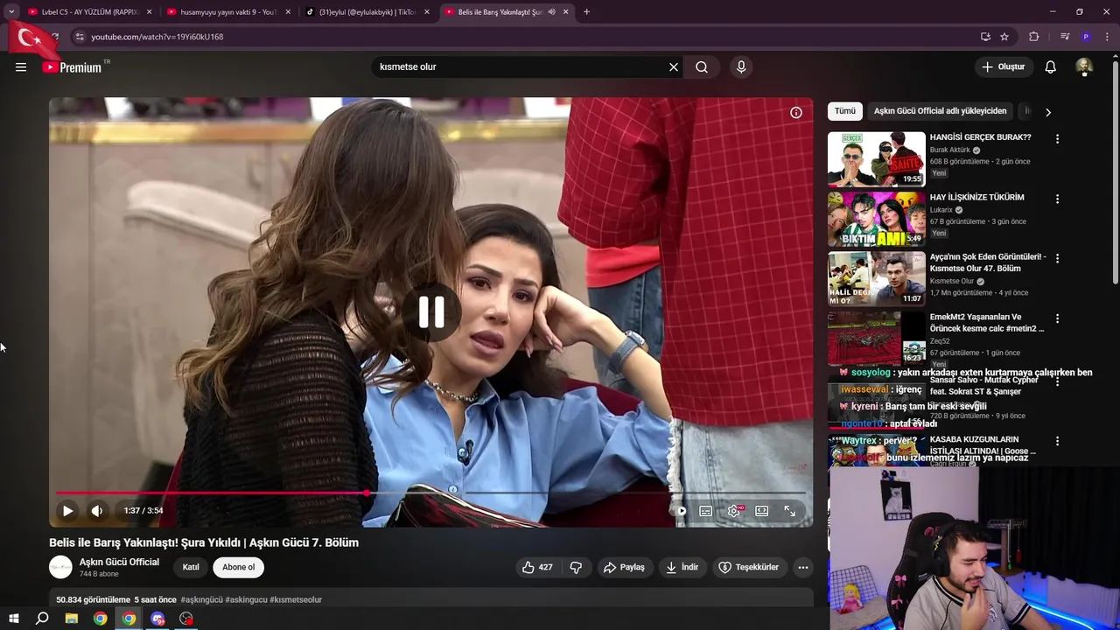The width and height of the screenshot is (1120, 630).
Task: Open the notifications bell
Action: pos(1051,66)
